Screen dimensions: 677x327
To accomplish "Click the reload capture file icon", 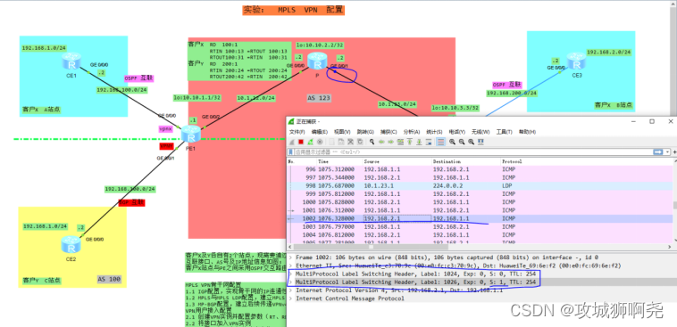I will (360, 142).
